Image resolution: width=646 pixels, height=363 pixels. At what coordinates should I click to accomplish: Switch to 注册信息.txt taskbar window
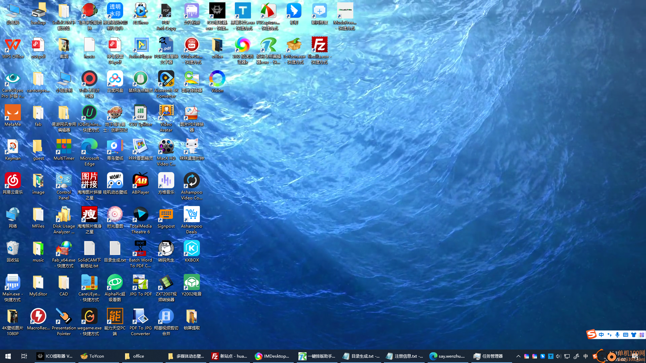click(x=404, y=356)
